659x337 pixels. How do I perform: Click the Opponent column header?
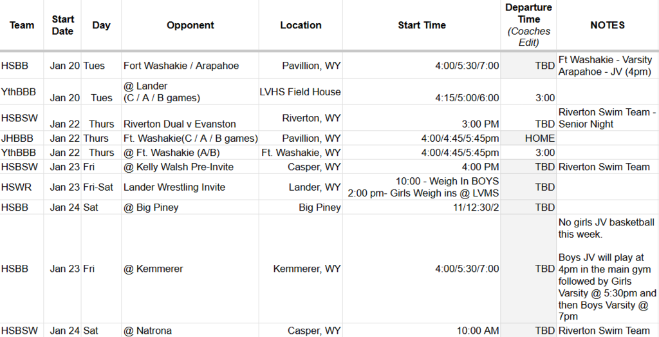[x=190, y=25]
